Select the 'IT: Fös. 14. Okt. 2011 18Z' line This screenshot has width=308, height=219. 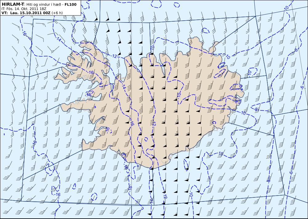click(24, 9)
